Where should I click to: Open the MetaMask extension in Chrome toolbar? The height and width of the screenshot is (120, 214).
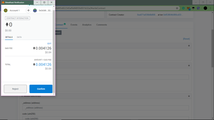pyautogui.click(x=188, y=8)
